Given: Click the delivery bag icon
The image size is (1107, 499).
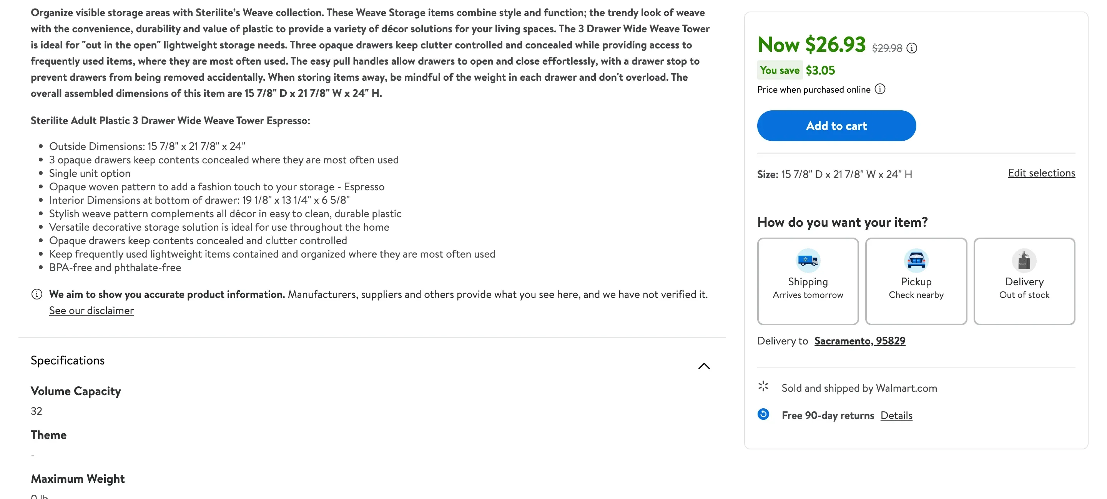Looking at the screenshot, I should pyautogui.click(x=1024, y=261).
